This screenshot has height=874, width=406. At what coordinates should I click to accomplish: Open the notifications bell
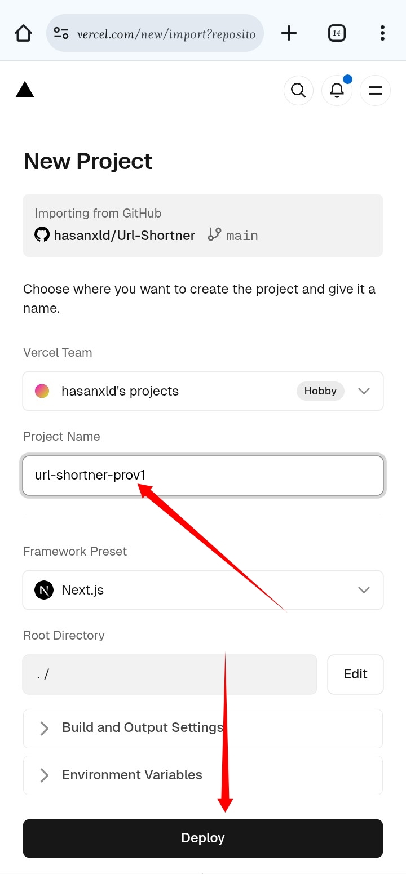pos(337,90)
